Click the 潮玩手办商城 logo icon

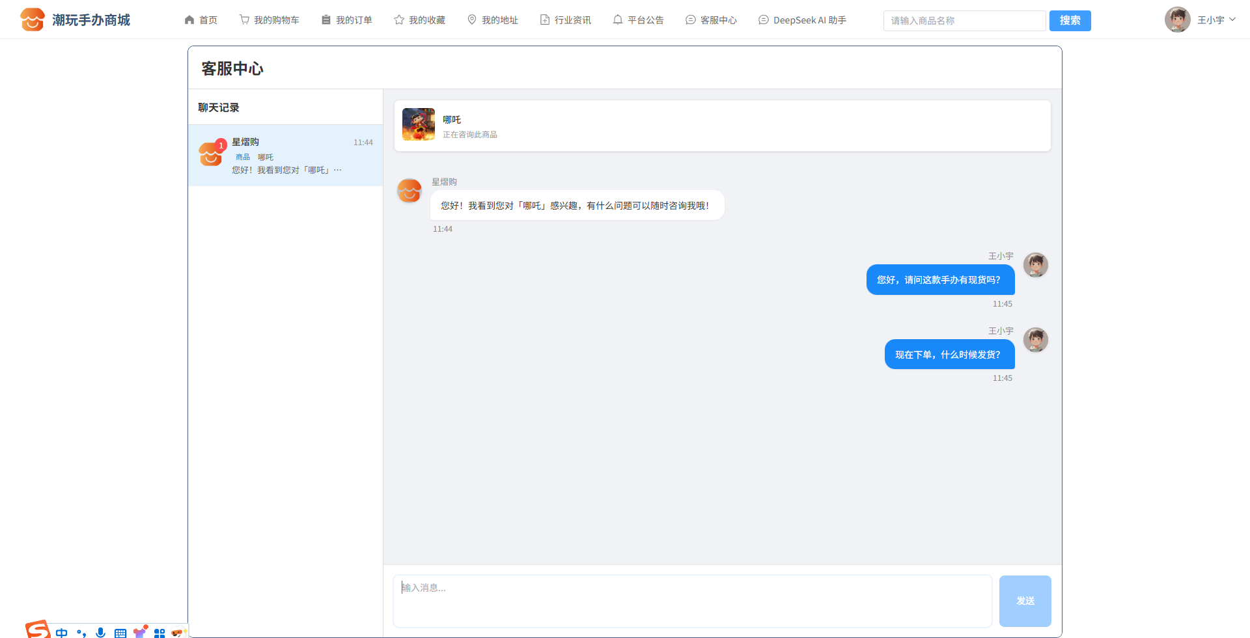(33, 20)
